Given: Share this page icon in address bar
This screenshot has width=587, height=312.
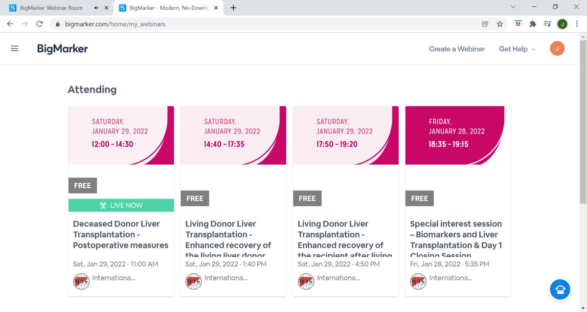Looking at the screenshot, I should click(x=485, y=23).
